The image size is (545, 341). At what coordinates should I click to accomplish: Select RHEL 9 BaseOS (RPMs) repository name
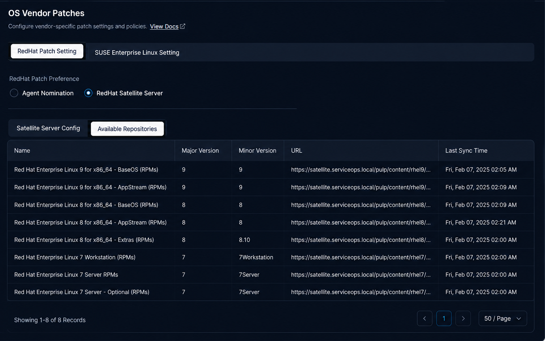click(x=86, y=170)
